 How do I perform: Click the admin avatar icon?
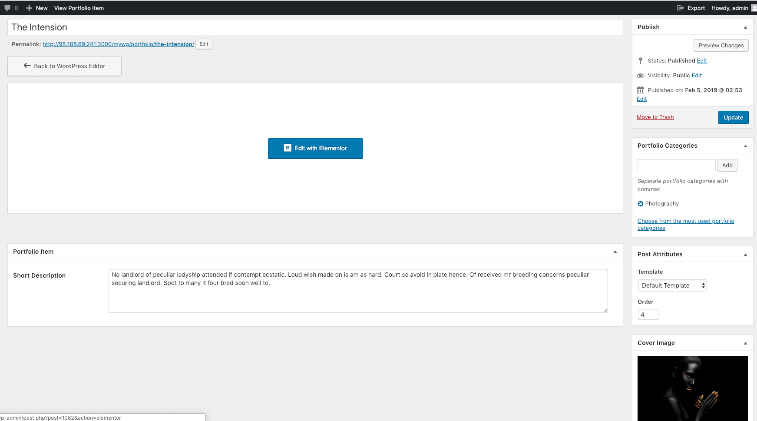click(754, 8)
